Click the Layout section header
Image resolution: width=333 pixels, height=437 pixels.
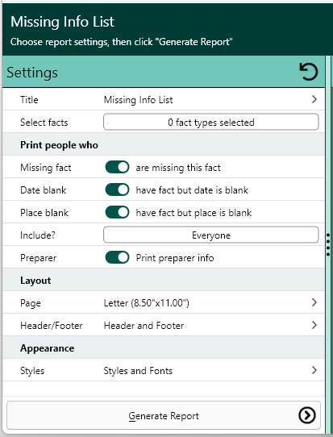(35, 281)
